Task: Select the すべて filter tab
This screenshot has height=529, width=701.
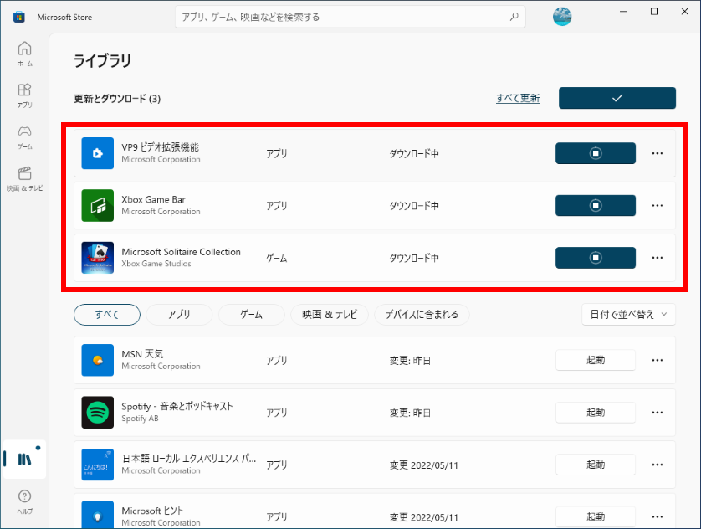Action: (x=107, y=315)
